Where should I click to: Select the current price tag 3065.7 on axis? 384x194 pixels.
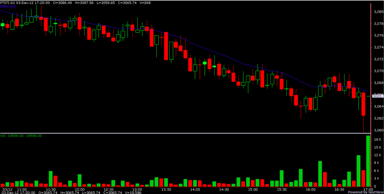coord(377,96)
